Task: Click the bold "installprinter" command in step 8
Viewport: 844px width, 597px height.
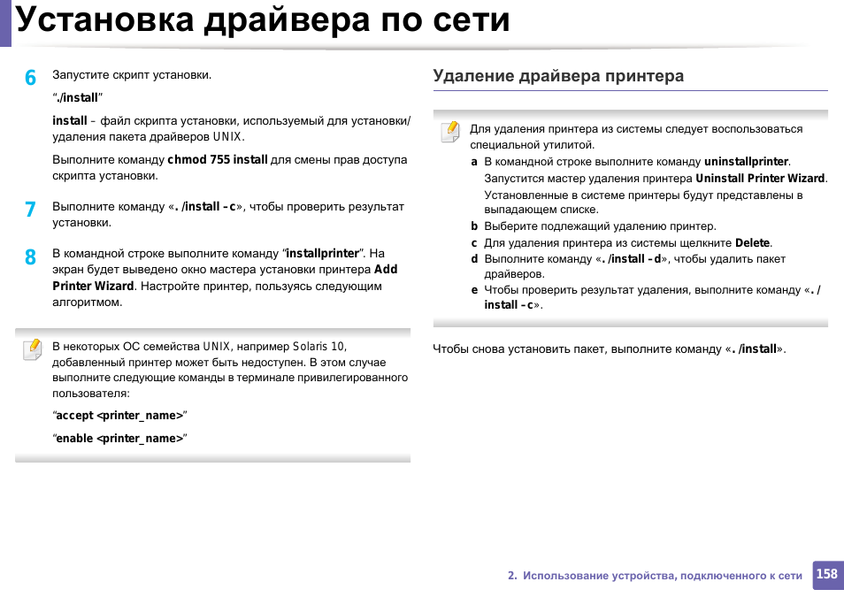Action: 323,253
